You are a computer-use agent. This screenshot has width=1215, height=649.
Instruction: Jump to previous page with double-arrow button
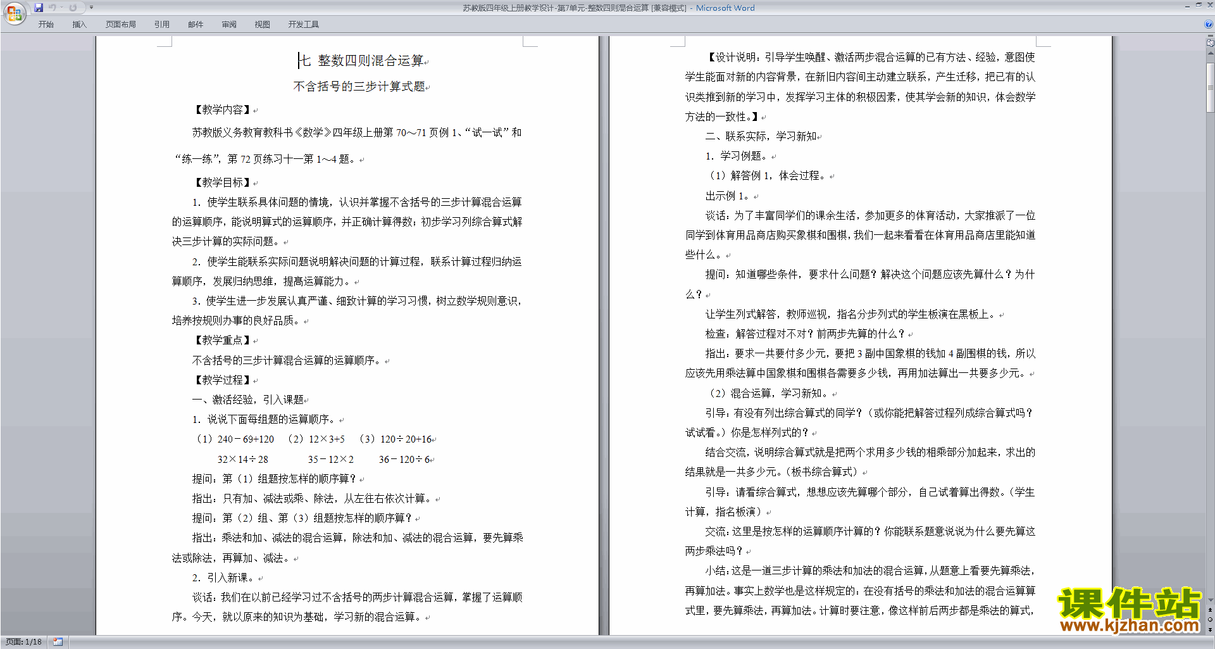click(x=1211, y=610)
